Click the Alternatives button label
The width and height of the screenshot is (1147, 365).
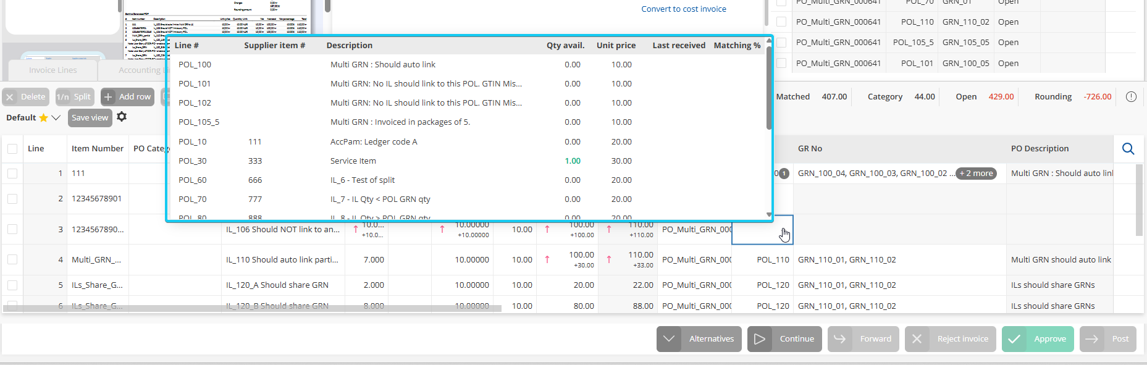[712, 339]
